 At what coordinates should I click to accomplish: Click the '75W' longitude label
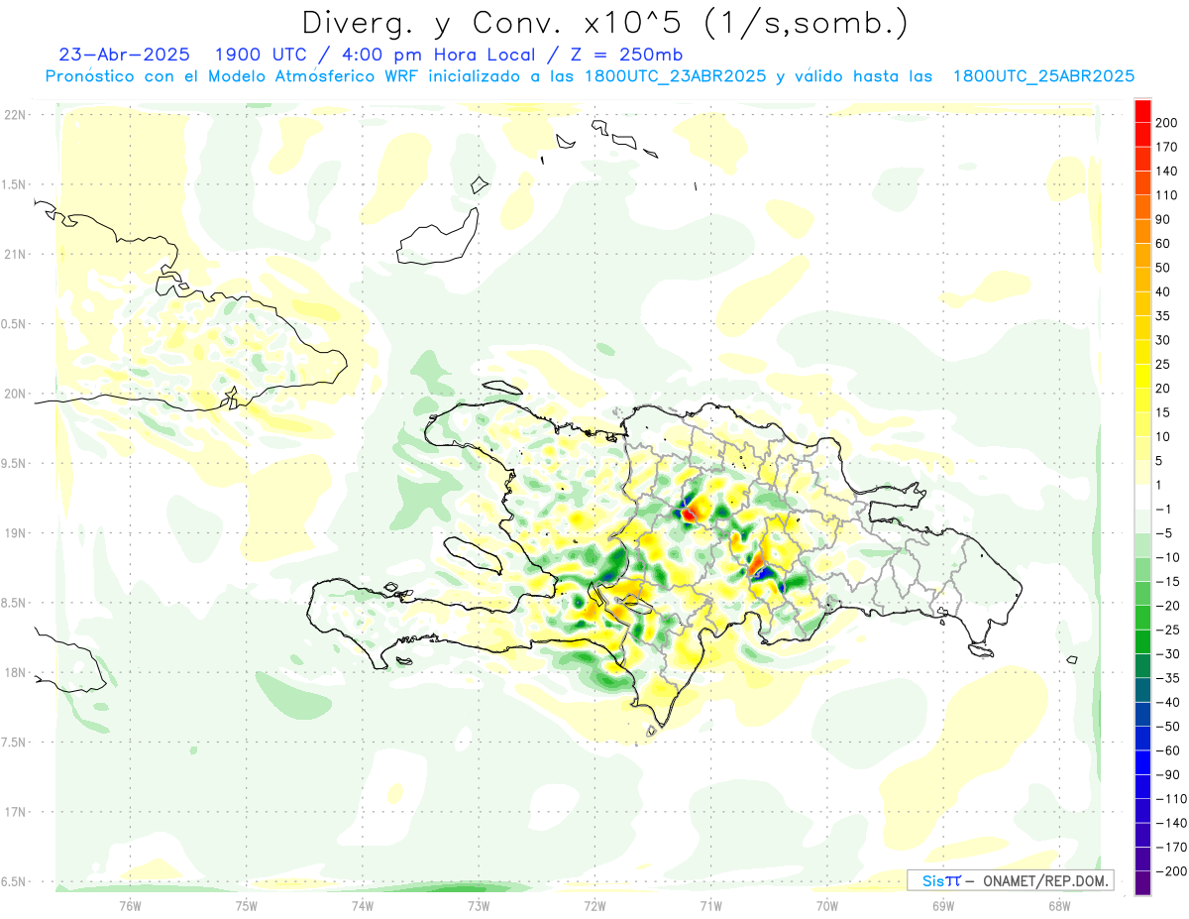(247, 906)
